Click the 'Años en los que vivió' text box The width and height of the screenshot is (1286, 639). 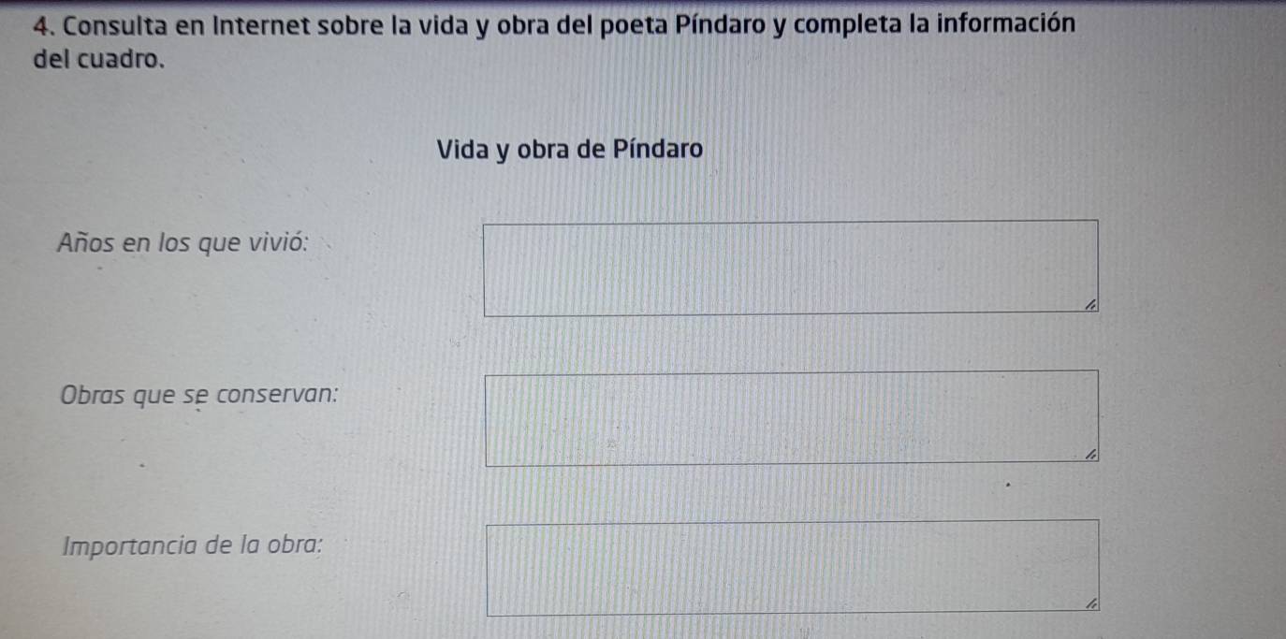coord(791,267)
